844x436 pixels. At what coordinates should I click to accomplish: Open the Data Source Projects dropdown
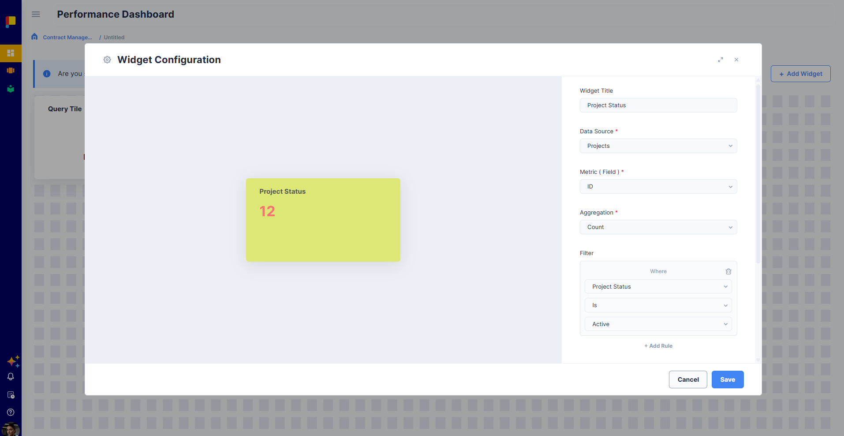(x=658, y=146)
